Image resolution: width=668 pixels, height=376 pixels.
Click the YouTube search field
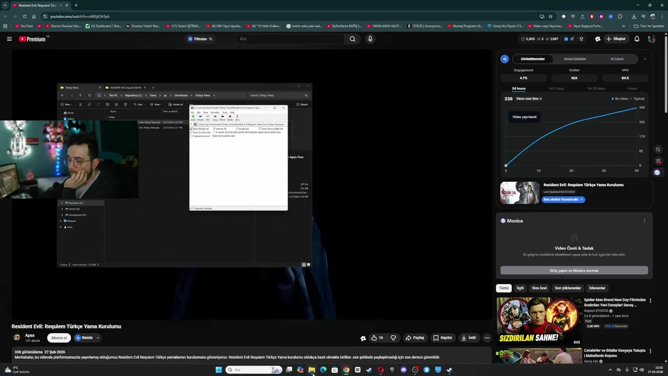[290, 39]
